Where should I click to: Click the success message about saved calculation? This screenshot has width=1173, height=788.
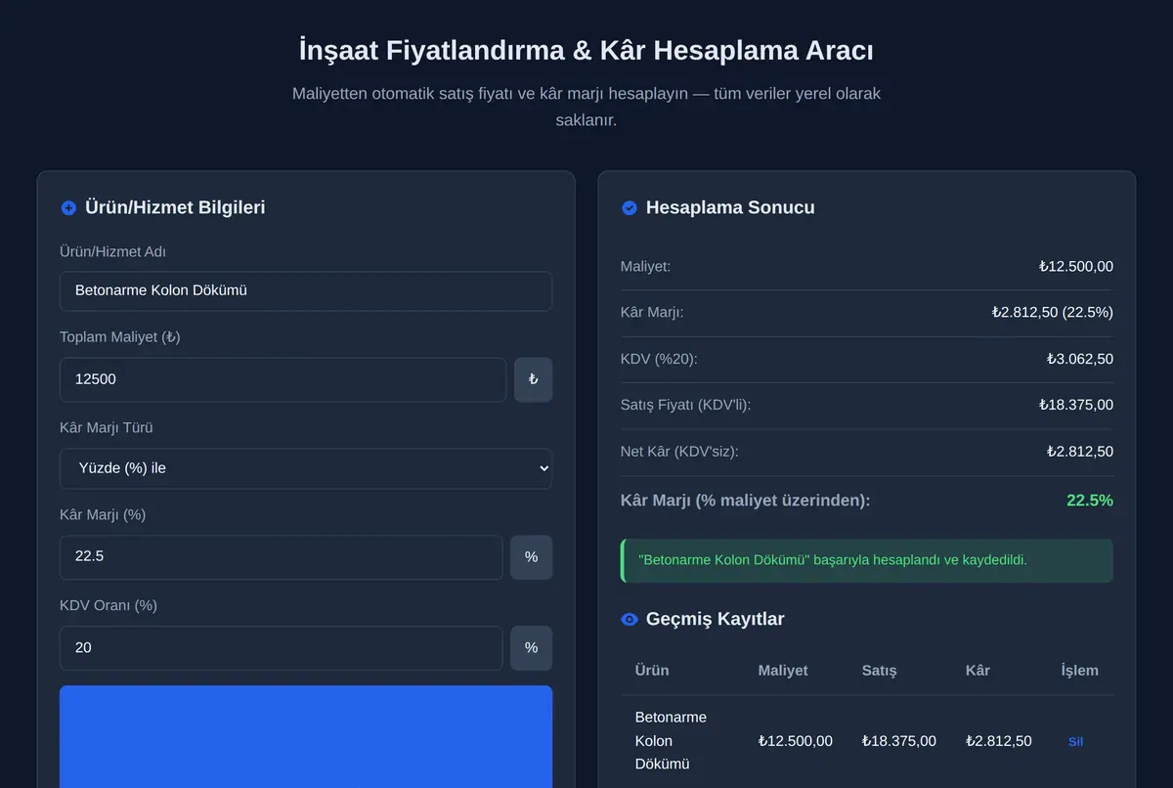(866, 561)
